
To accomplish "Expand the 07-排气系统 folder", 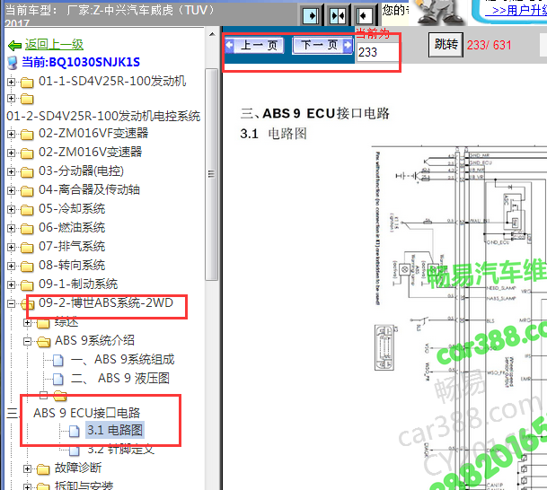I will tap(11, 247).
